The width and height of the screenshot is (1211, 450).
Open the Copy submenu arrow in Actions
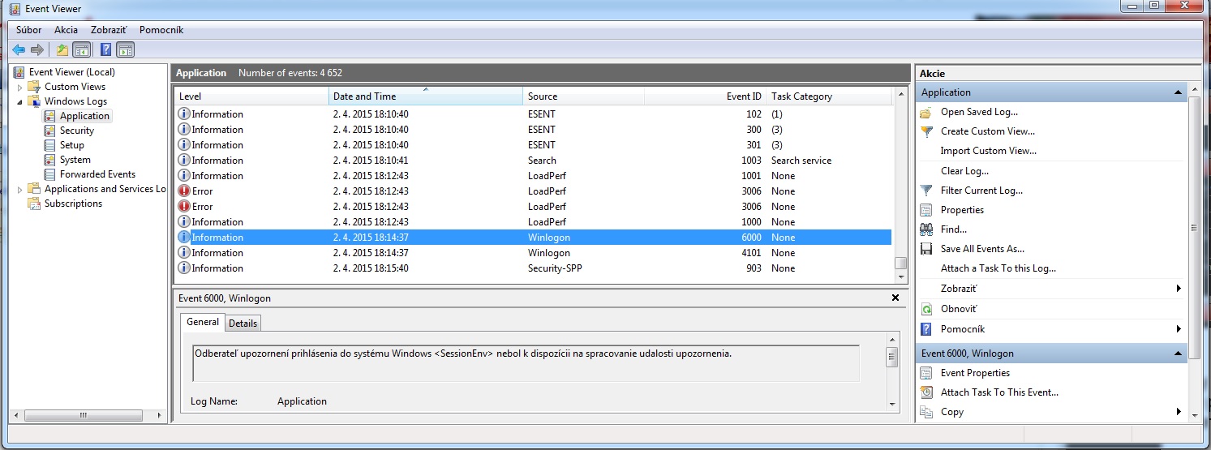pos(1178,412)
